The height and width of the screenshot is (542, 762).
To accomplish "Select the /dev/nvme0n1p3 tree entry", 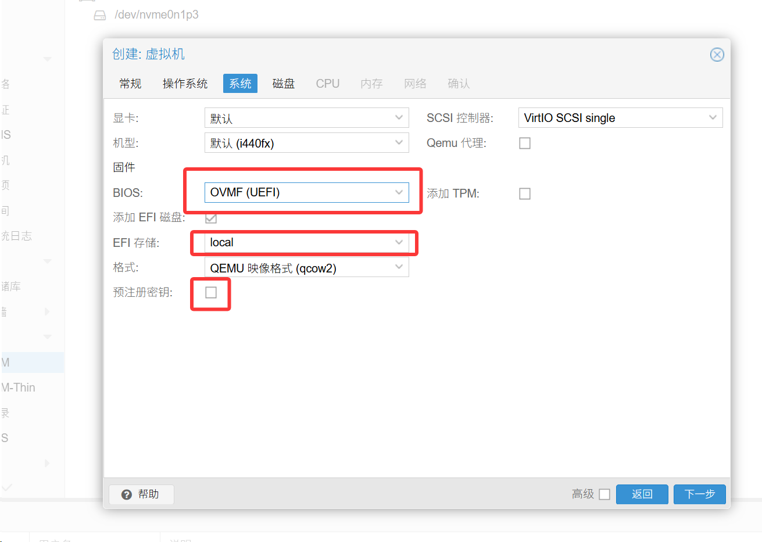I will (156, 15).
